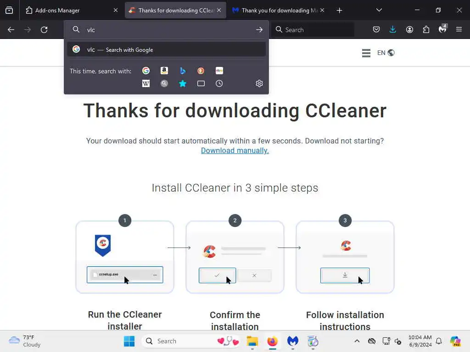Click the address bar containing vlc
Viewport: 470px width, 352px height.
[166, 30]
